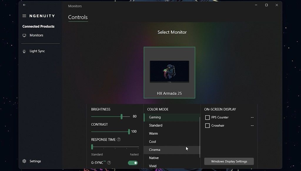Select Warm color mode
The height and width of the screenshot is (171, 301).
coord(172,134)
